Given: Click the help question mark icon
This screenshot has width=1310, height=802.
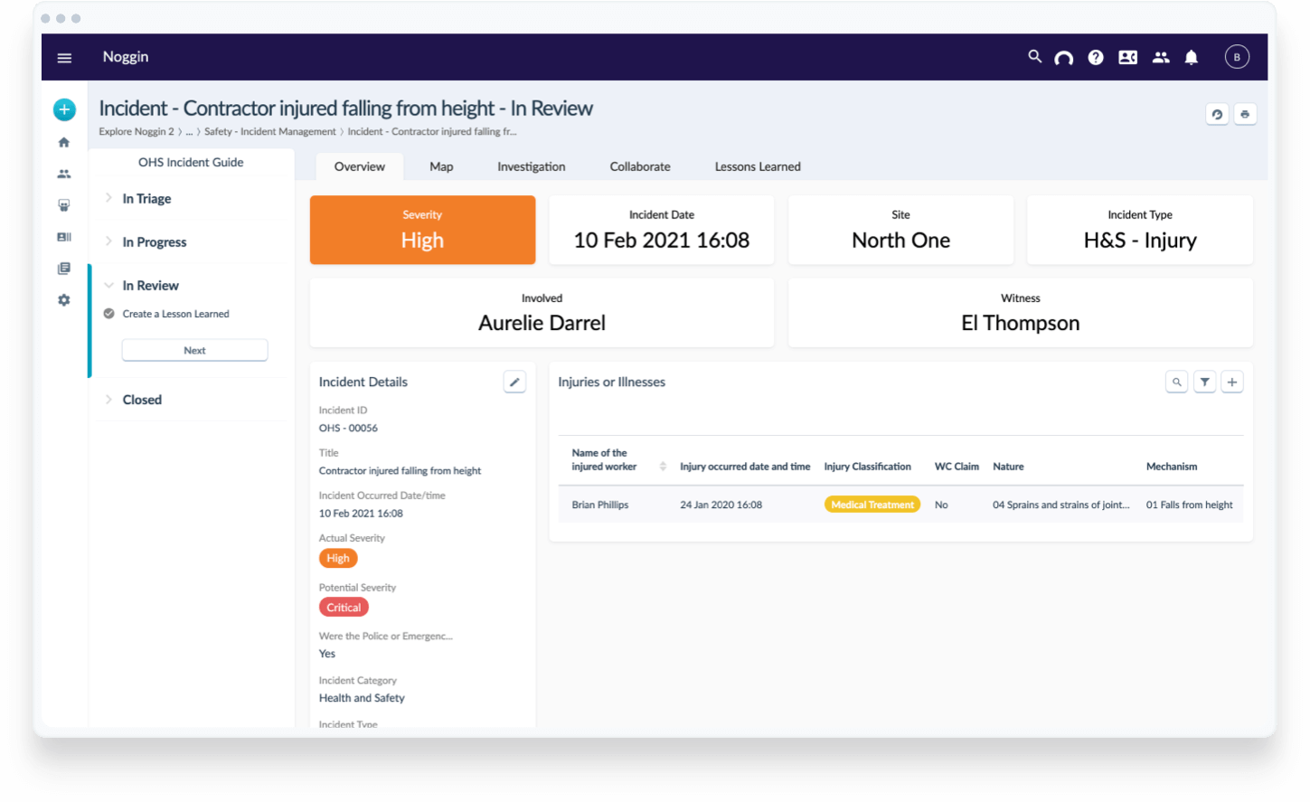Looking at the screenshot, I should point(1095,58).
